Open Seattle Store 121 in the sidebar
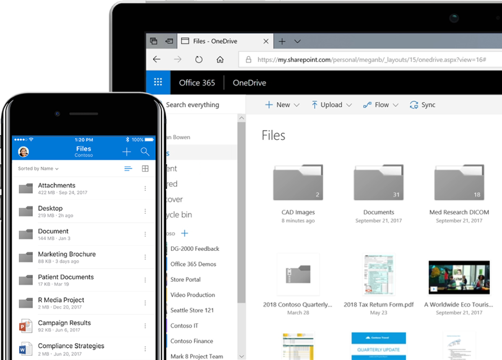The width and height of the screenshot is (502, 360). pyautogui.click(x=192, y=310)
